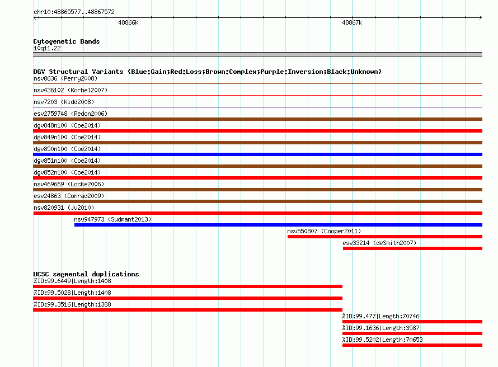This screenshot has width=498, height=367.
Task: Click the brown esv24863 variant bar
Action: click(257, 201)
